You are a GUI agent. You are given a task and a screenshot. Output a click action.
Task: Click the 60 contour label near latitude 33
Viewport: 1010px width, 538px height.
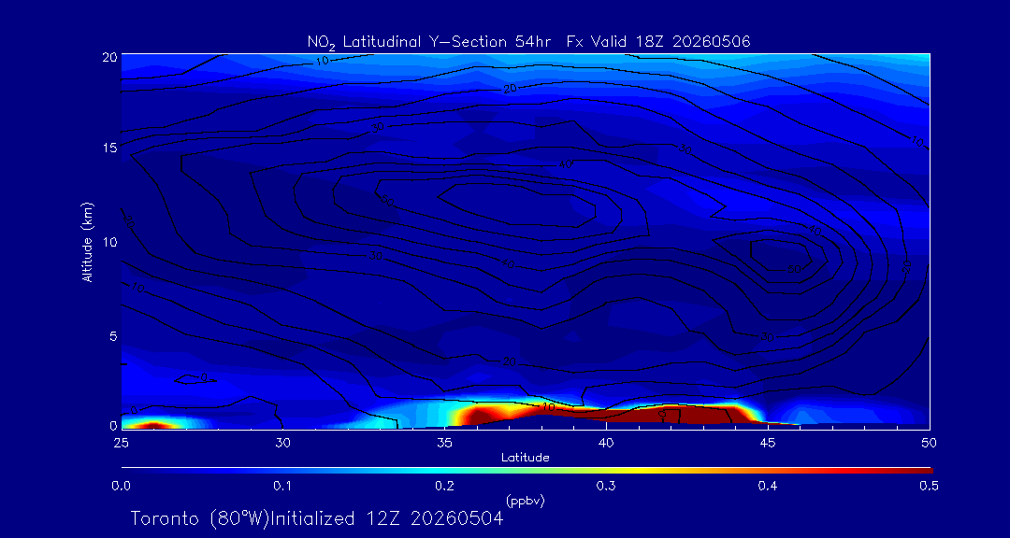pos(388,202)
